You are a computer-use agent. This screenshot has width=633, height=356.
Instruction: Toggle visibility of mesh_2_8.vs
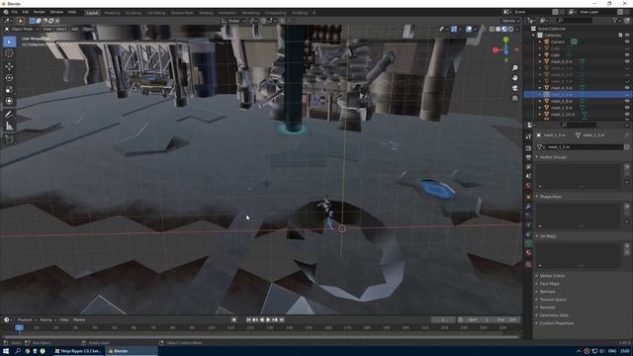[627, 101]
